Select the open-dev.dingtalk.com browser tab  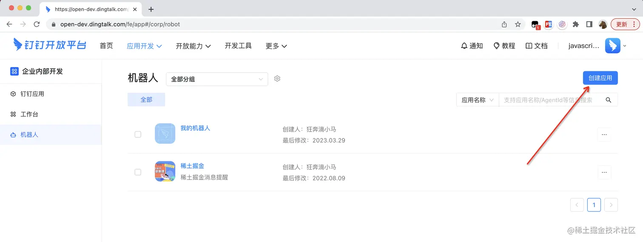(x=91, y=9)
